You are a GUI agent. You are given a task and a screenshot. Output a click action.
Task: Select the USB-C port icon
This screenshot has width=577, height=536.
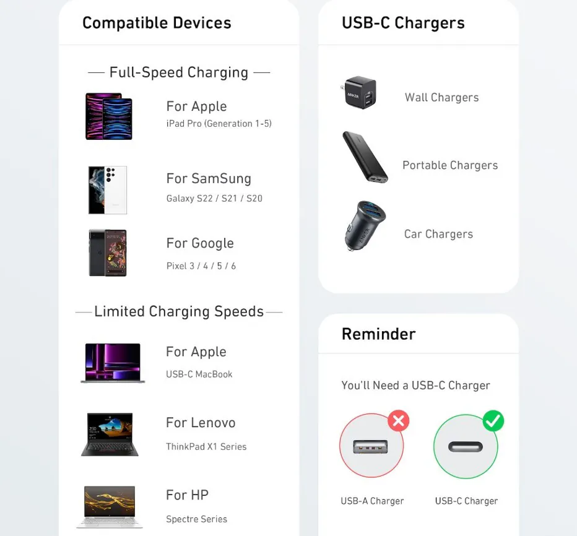coord(465,447)
